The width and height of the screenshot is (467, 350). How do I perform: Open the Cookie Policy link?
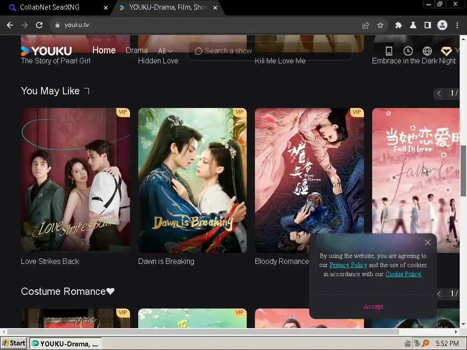click(x=404, y=274)
